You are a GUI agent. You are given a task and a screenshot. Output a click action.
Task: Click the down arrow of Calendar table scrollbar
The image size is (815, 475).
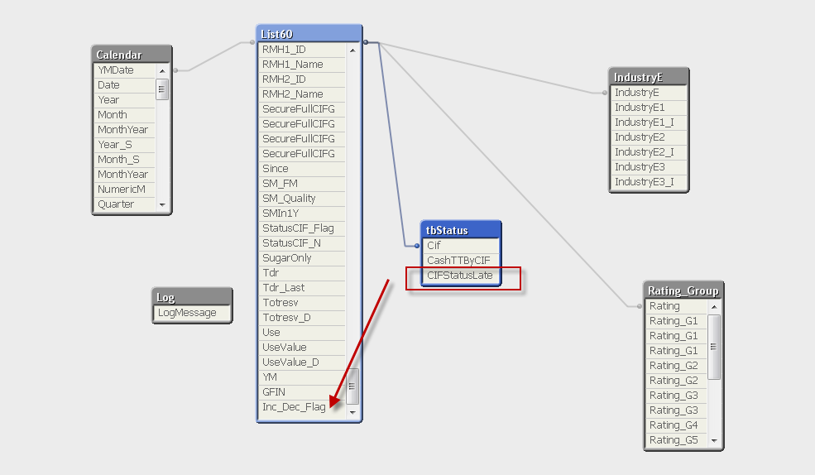click(162, 204)
